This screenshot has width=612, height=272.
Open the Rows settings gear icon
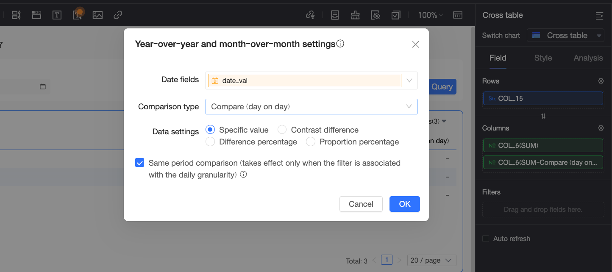(601, 81)
